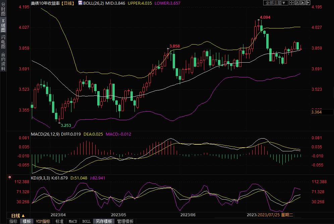
Task: Click the interval measurement icon at top right
Action: click(297, 3)
